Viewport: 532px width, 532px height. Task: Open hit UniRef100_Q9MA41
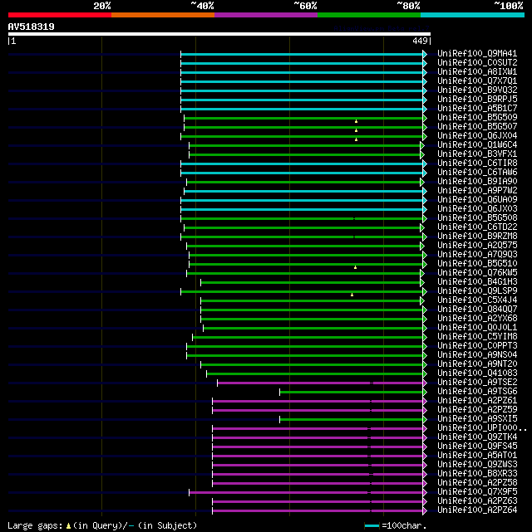tap(477, 54)
